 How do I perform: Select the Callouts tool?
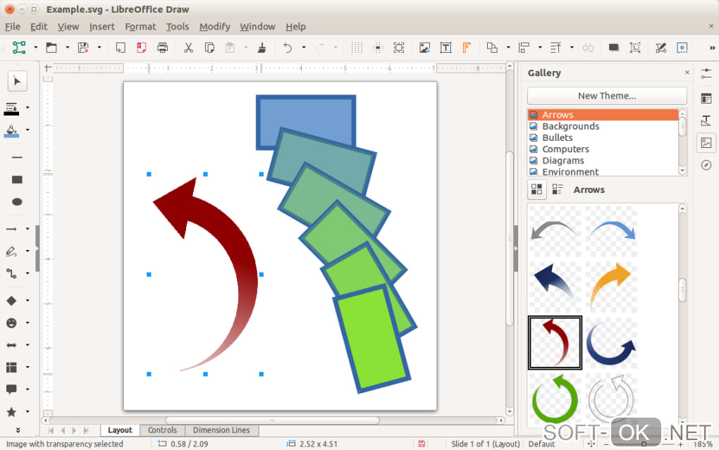pos(11,389)
